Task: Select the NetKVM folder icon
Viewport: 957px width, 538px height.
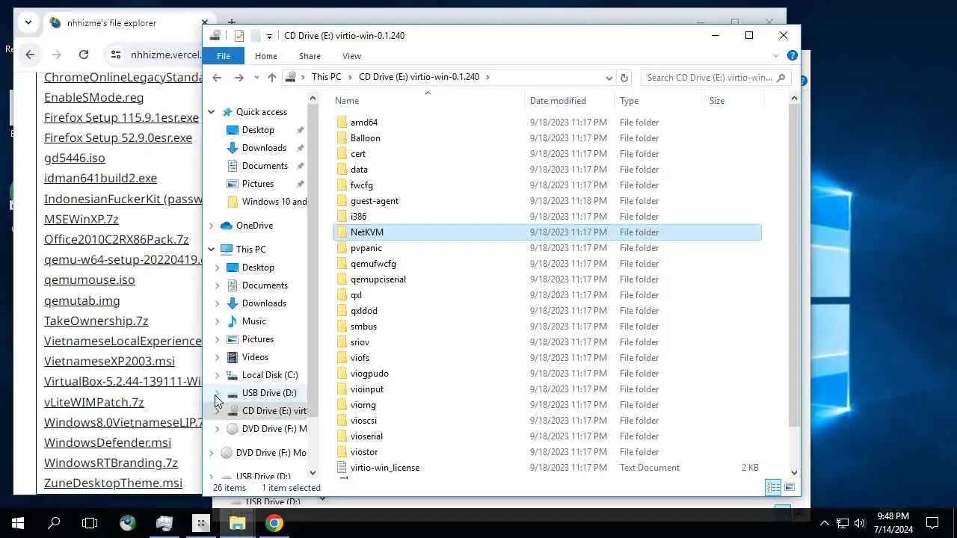Action: (342, 232)
